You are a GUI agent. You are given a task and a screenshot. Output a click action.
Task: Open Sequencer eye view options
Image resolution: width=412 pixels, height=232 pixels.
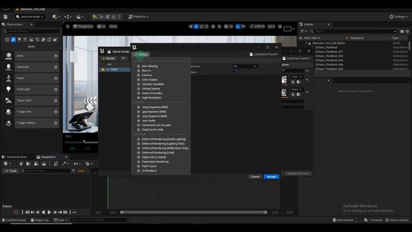point(77,164)
